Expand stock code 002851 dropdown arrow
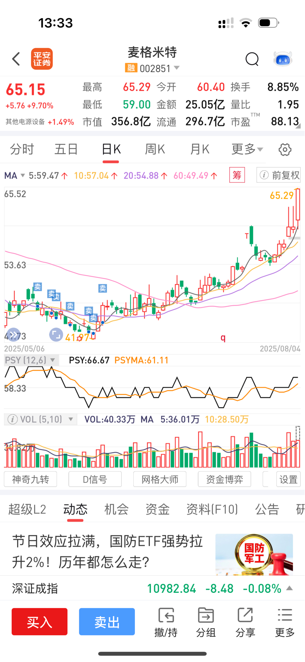Image resolution: width=305 pixels, height=662 pixels. 177,68
